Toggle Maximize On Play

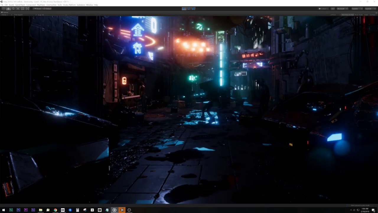(x=347, y=14)
